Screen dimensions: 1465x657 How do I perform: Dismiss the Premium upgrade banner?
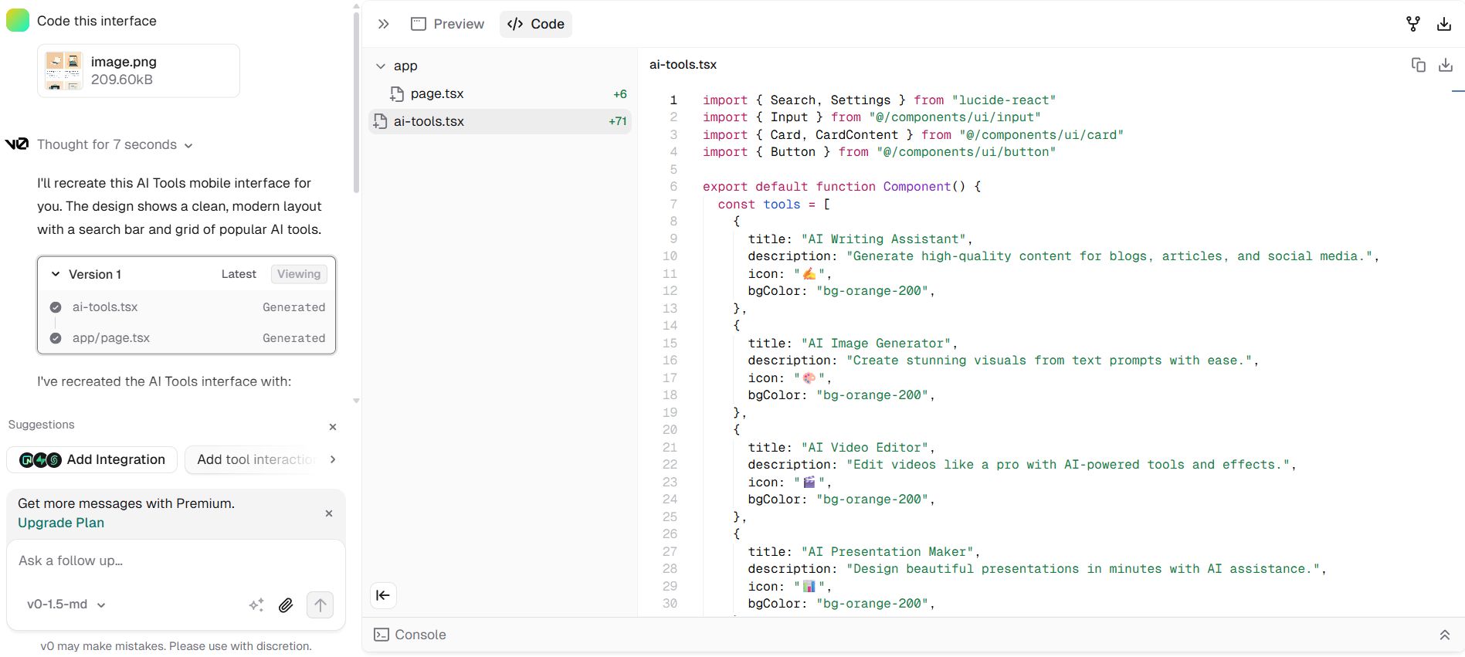329,513
